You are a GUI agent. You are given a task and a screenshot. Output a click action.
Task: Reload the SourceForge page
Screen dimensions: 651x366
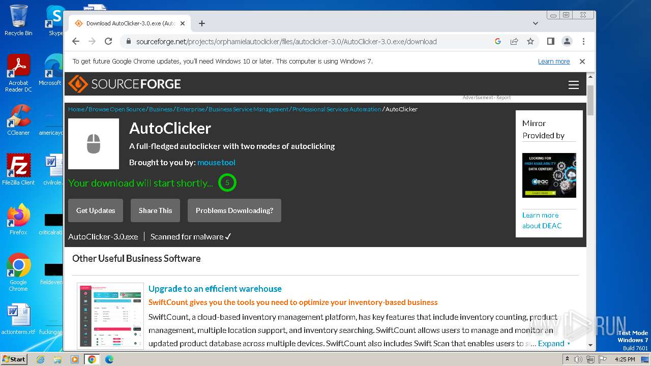click(x=108, y=42)
